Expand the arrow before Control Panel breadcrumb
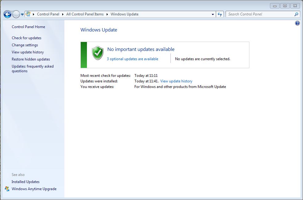303x200 pixels. 33,14
